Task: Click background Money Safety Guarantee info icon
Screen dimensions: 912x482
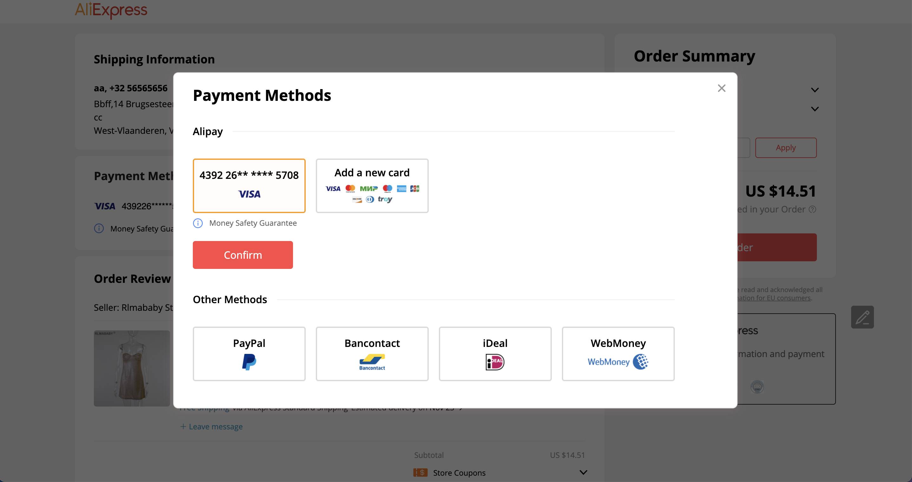Action: pos(99,228)
